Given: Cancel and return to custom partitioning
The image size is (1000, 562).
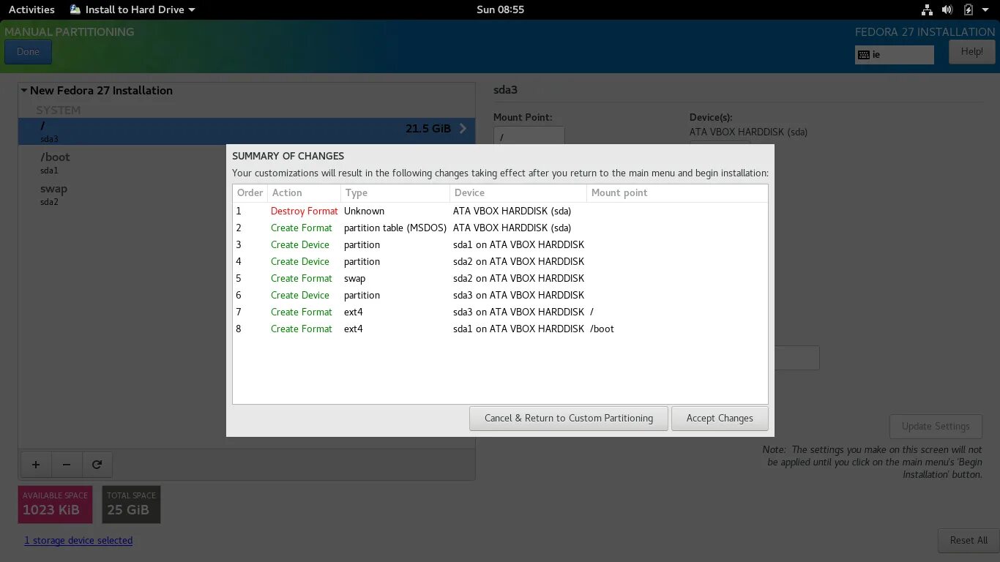Looking at the screenshot, I should (x=569, y=418).
